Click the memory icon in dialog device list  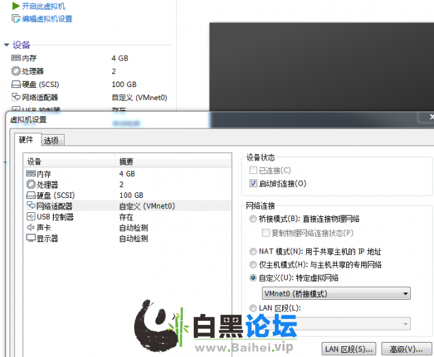[x=31, y=174]
